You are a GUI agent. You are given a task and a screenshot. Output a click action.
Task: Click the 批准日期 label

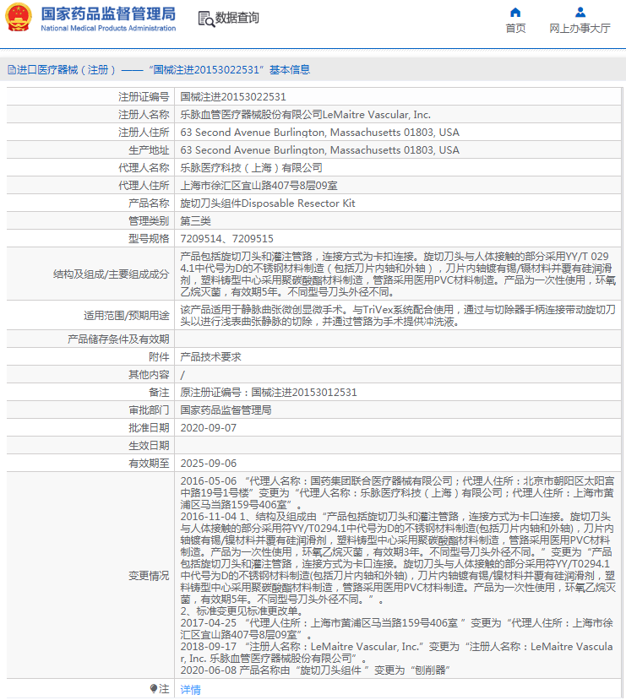pos(149,427)
